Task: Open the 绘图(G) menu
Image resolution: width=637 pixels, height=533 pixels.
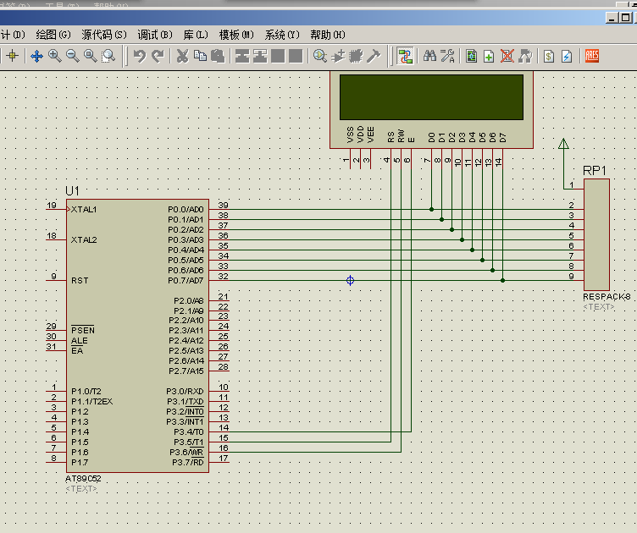Action: 53,35
